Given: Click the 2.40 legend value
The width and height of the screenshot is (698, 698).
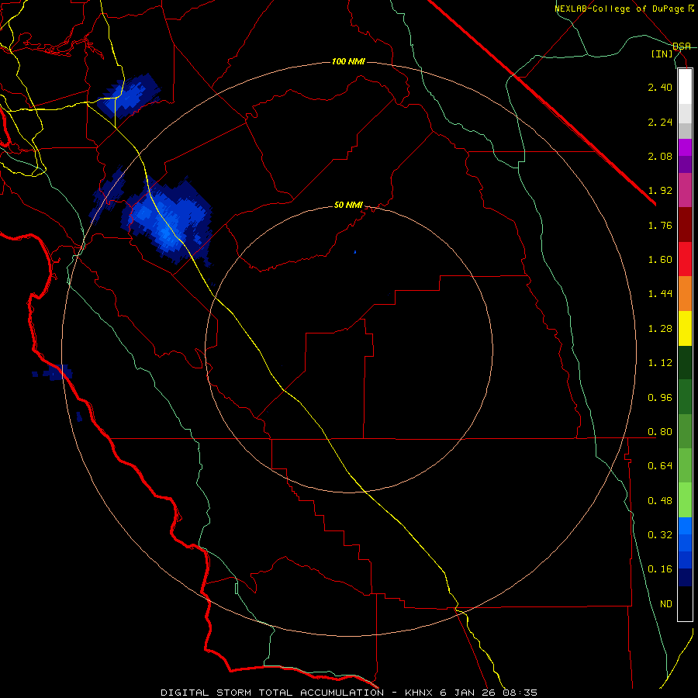Looking at the screenshot, I should [x=660, y=87].
